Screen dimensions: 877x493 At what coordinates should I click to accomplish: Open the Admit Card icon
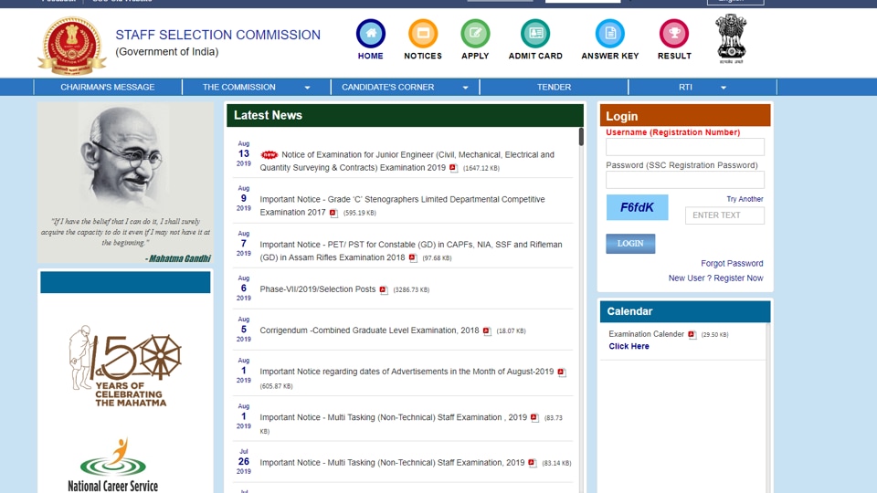pos(535,34)
